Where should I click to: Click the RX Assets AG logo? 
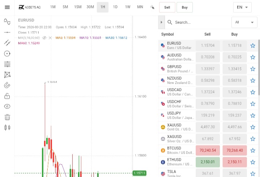click(30, 7)
